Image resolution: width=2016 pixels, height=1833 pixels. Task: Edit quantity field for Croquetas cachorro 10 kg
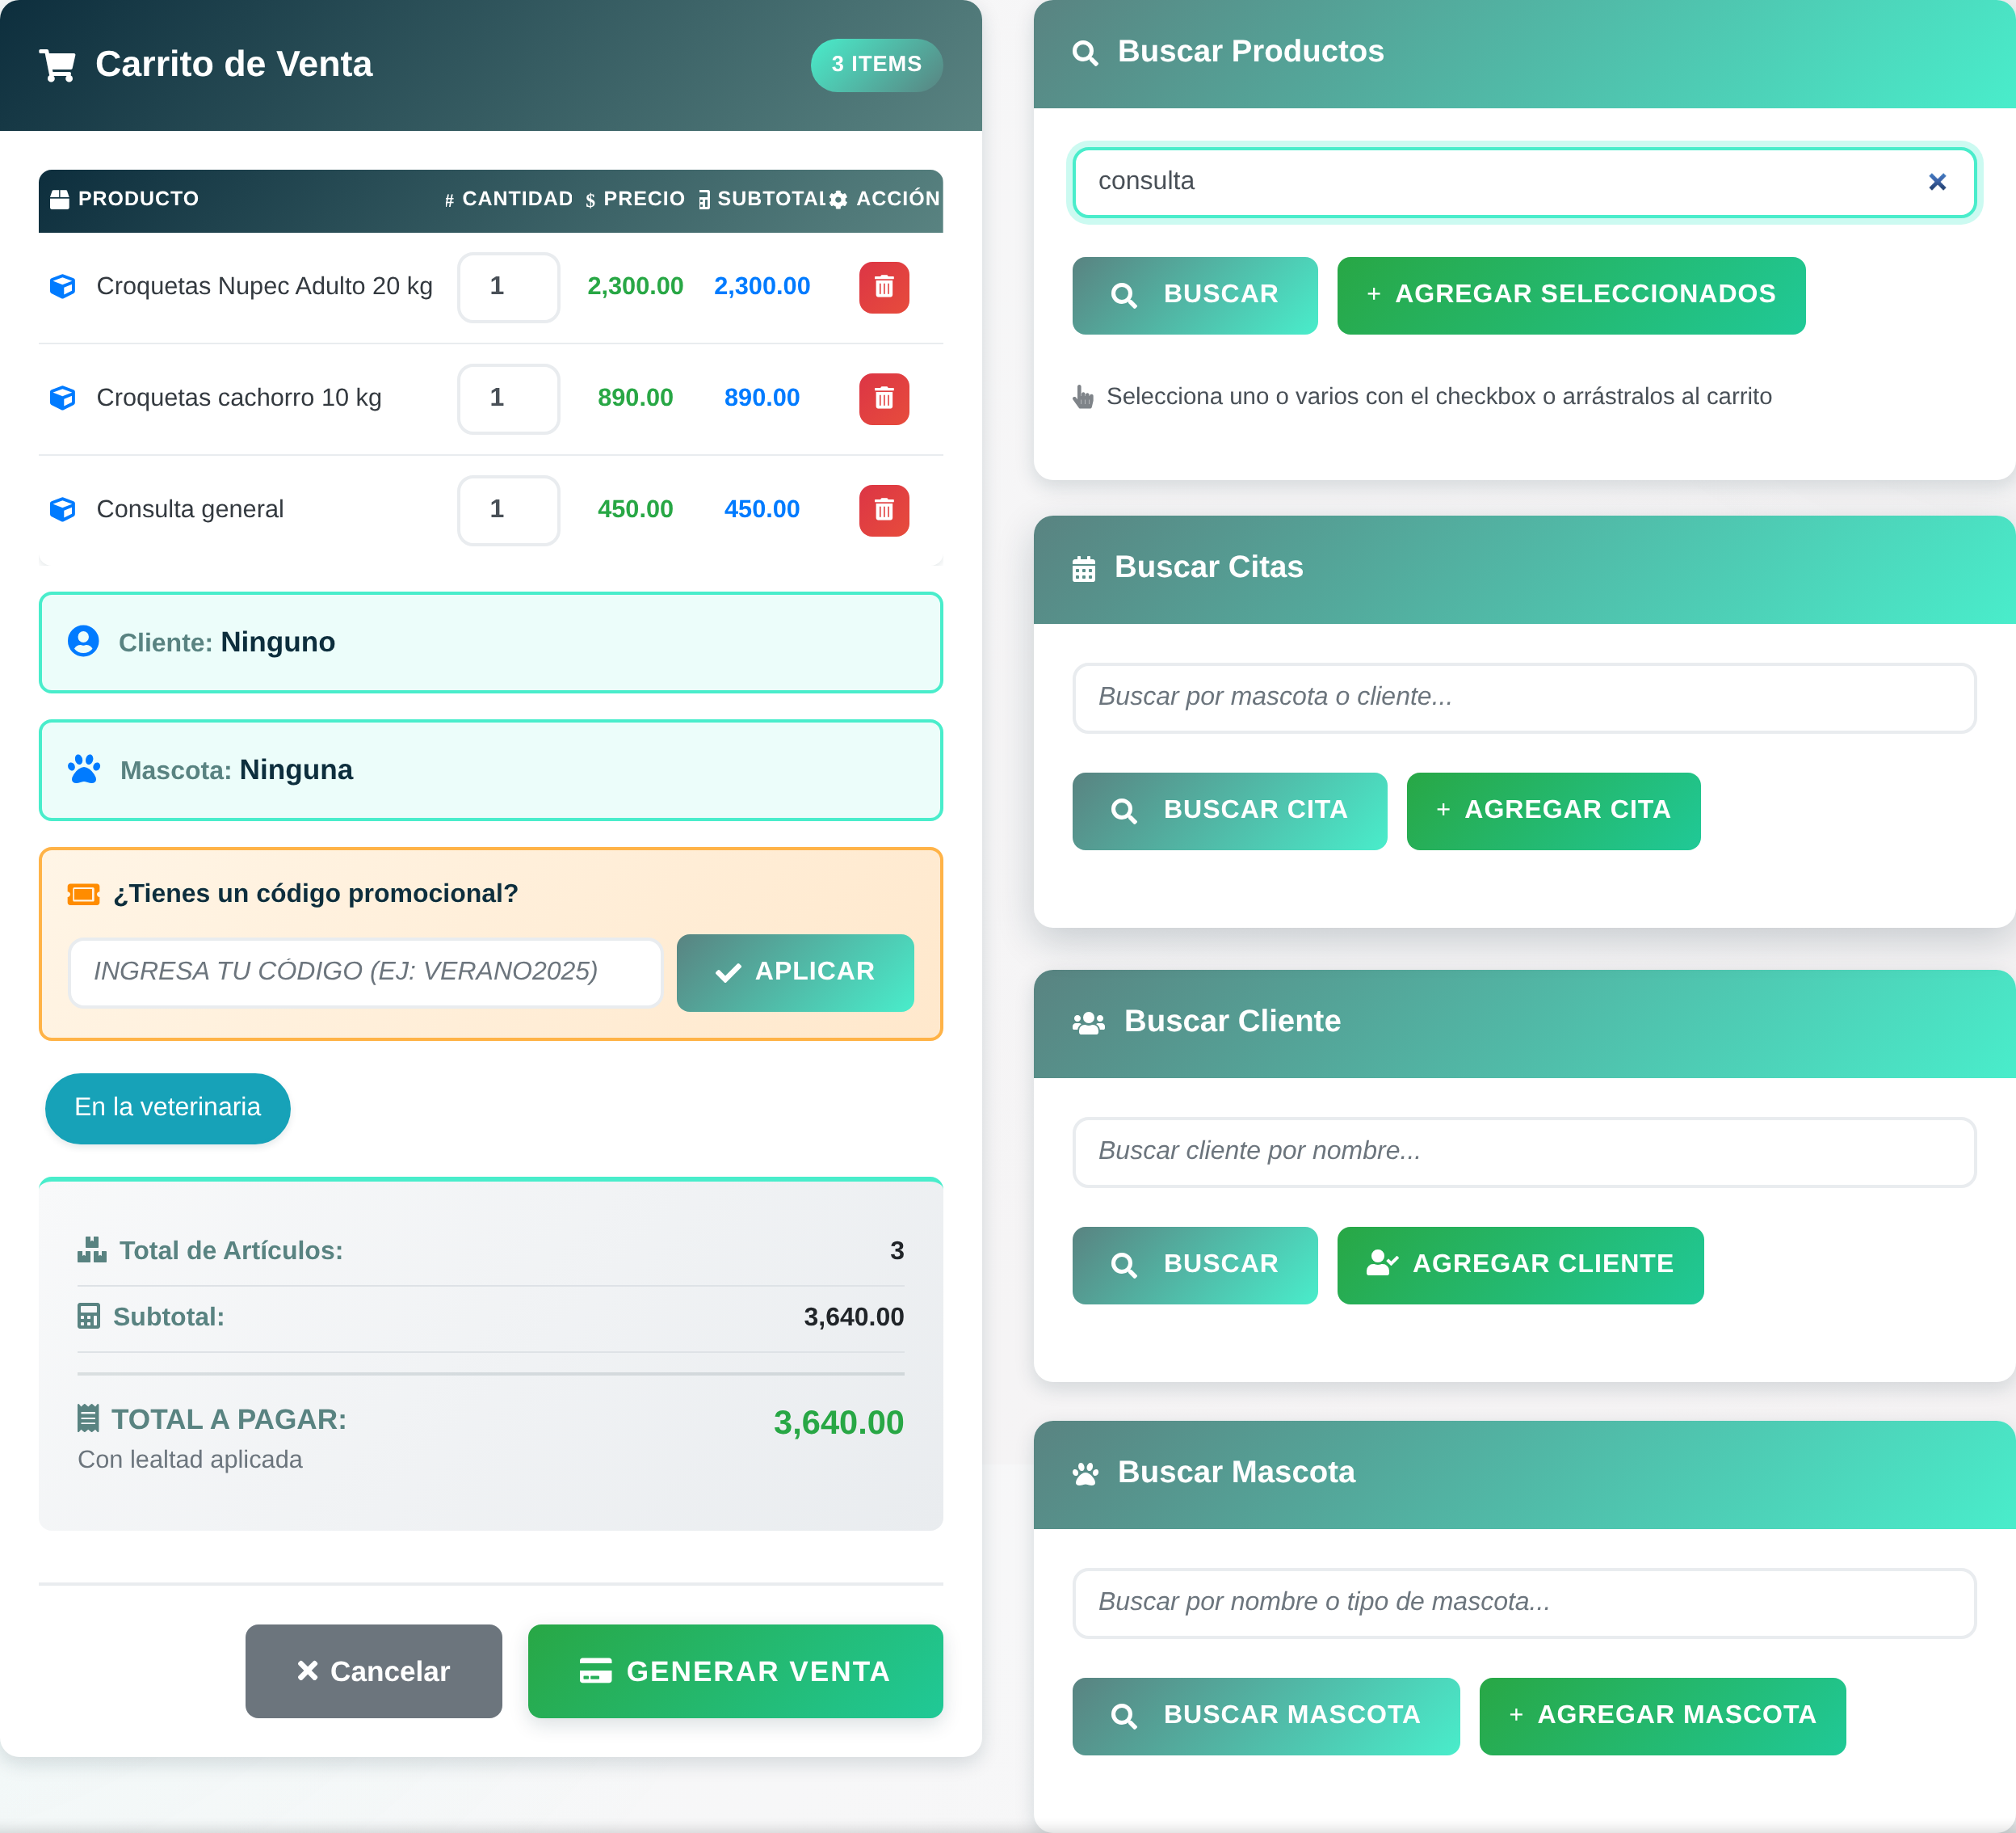pos(508,398)
